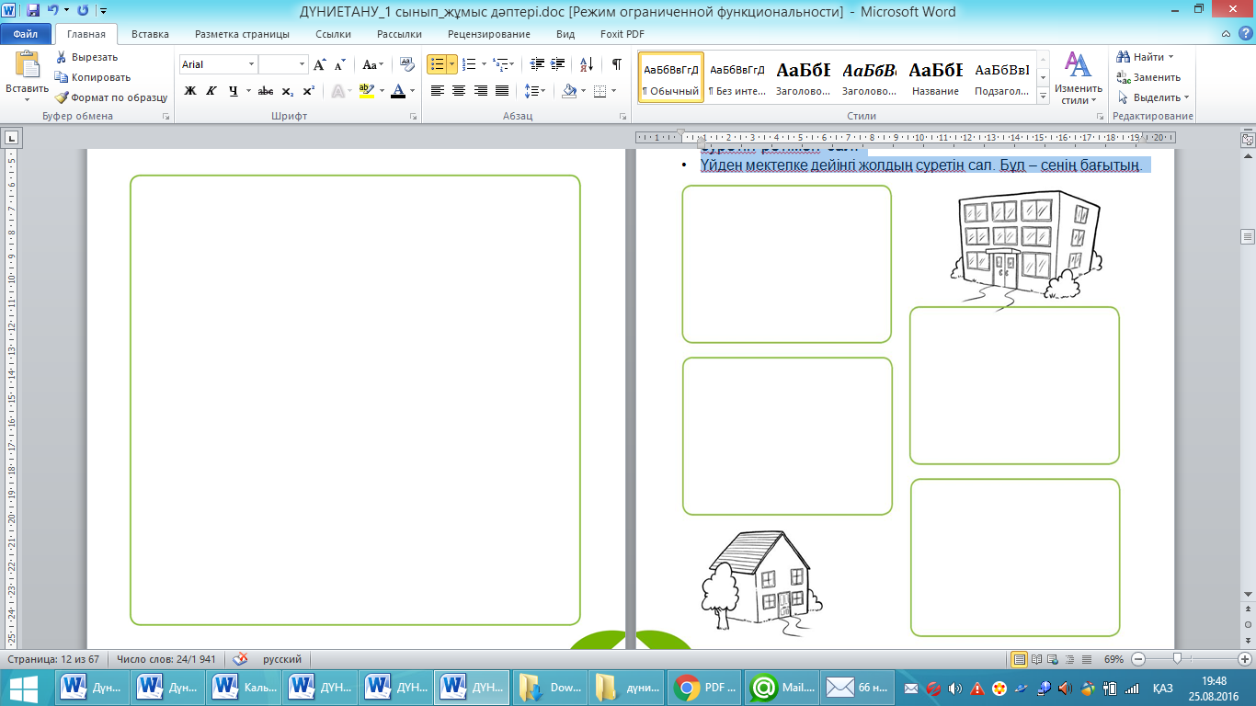Click the page count Страница: 12 из 67

[54, 659]
